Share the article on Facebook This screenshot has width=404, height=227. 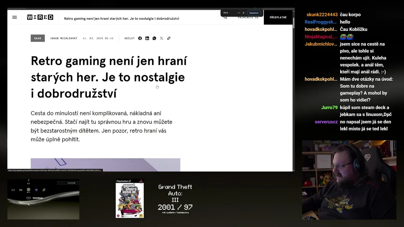[140, 38]
